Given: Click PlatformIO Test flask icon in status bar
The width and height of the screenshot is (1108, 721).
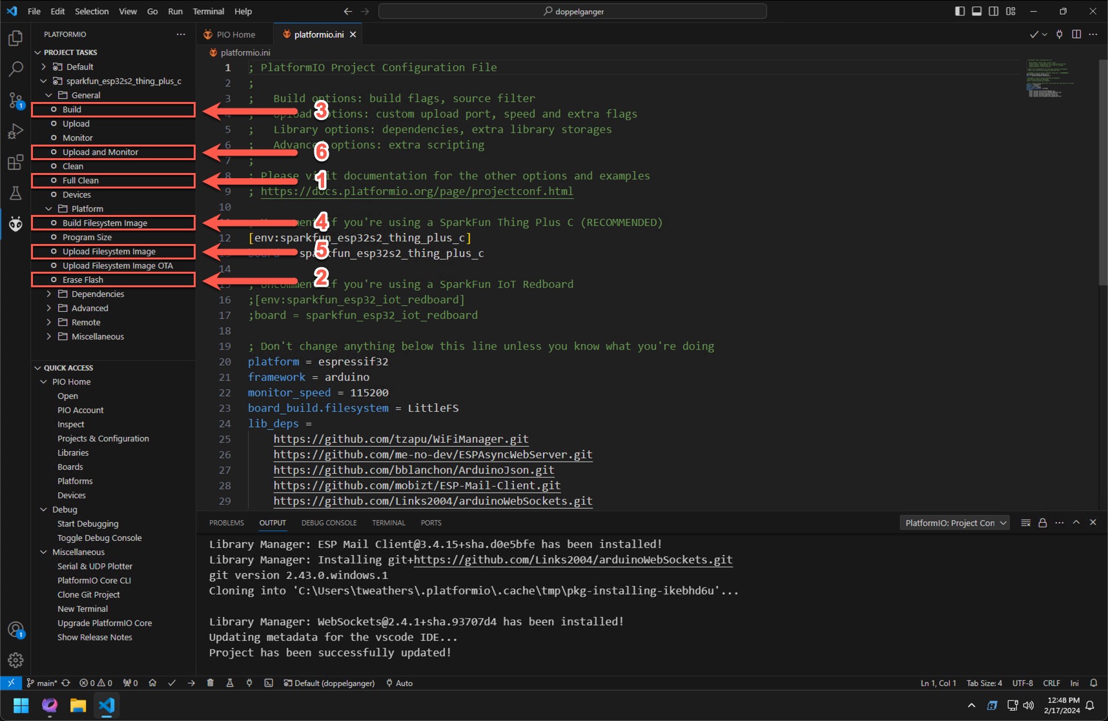Looking at the screenshot, I should 230,683.
